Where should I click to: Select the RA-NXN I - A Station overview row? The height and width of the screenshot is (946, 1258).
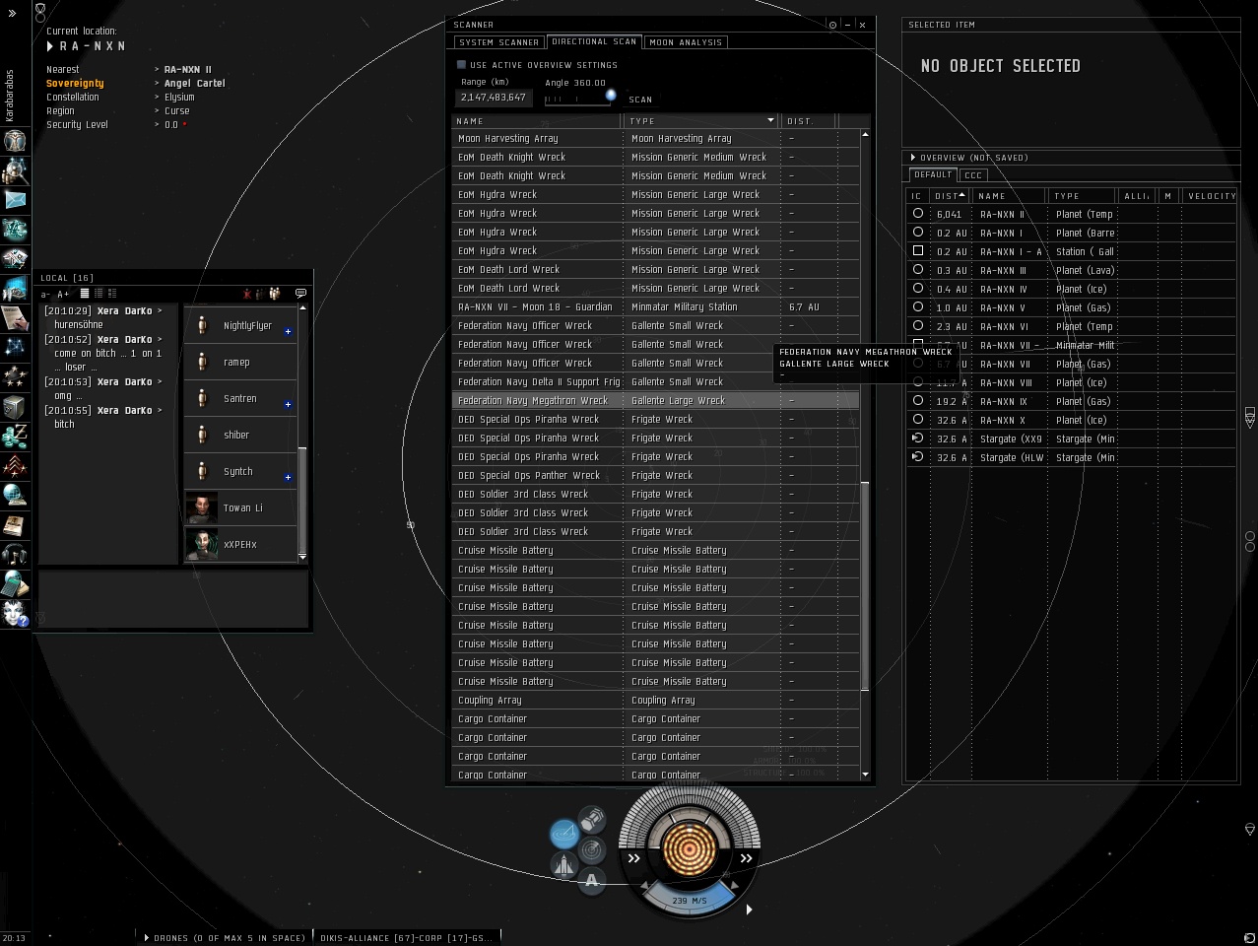1071,251
